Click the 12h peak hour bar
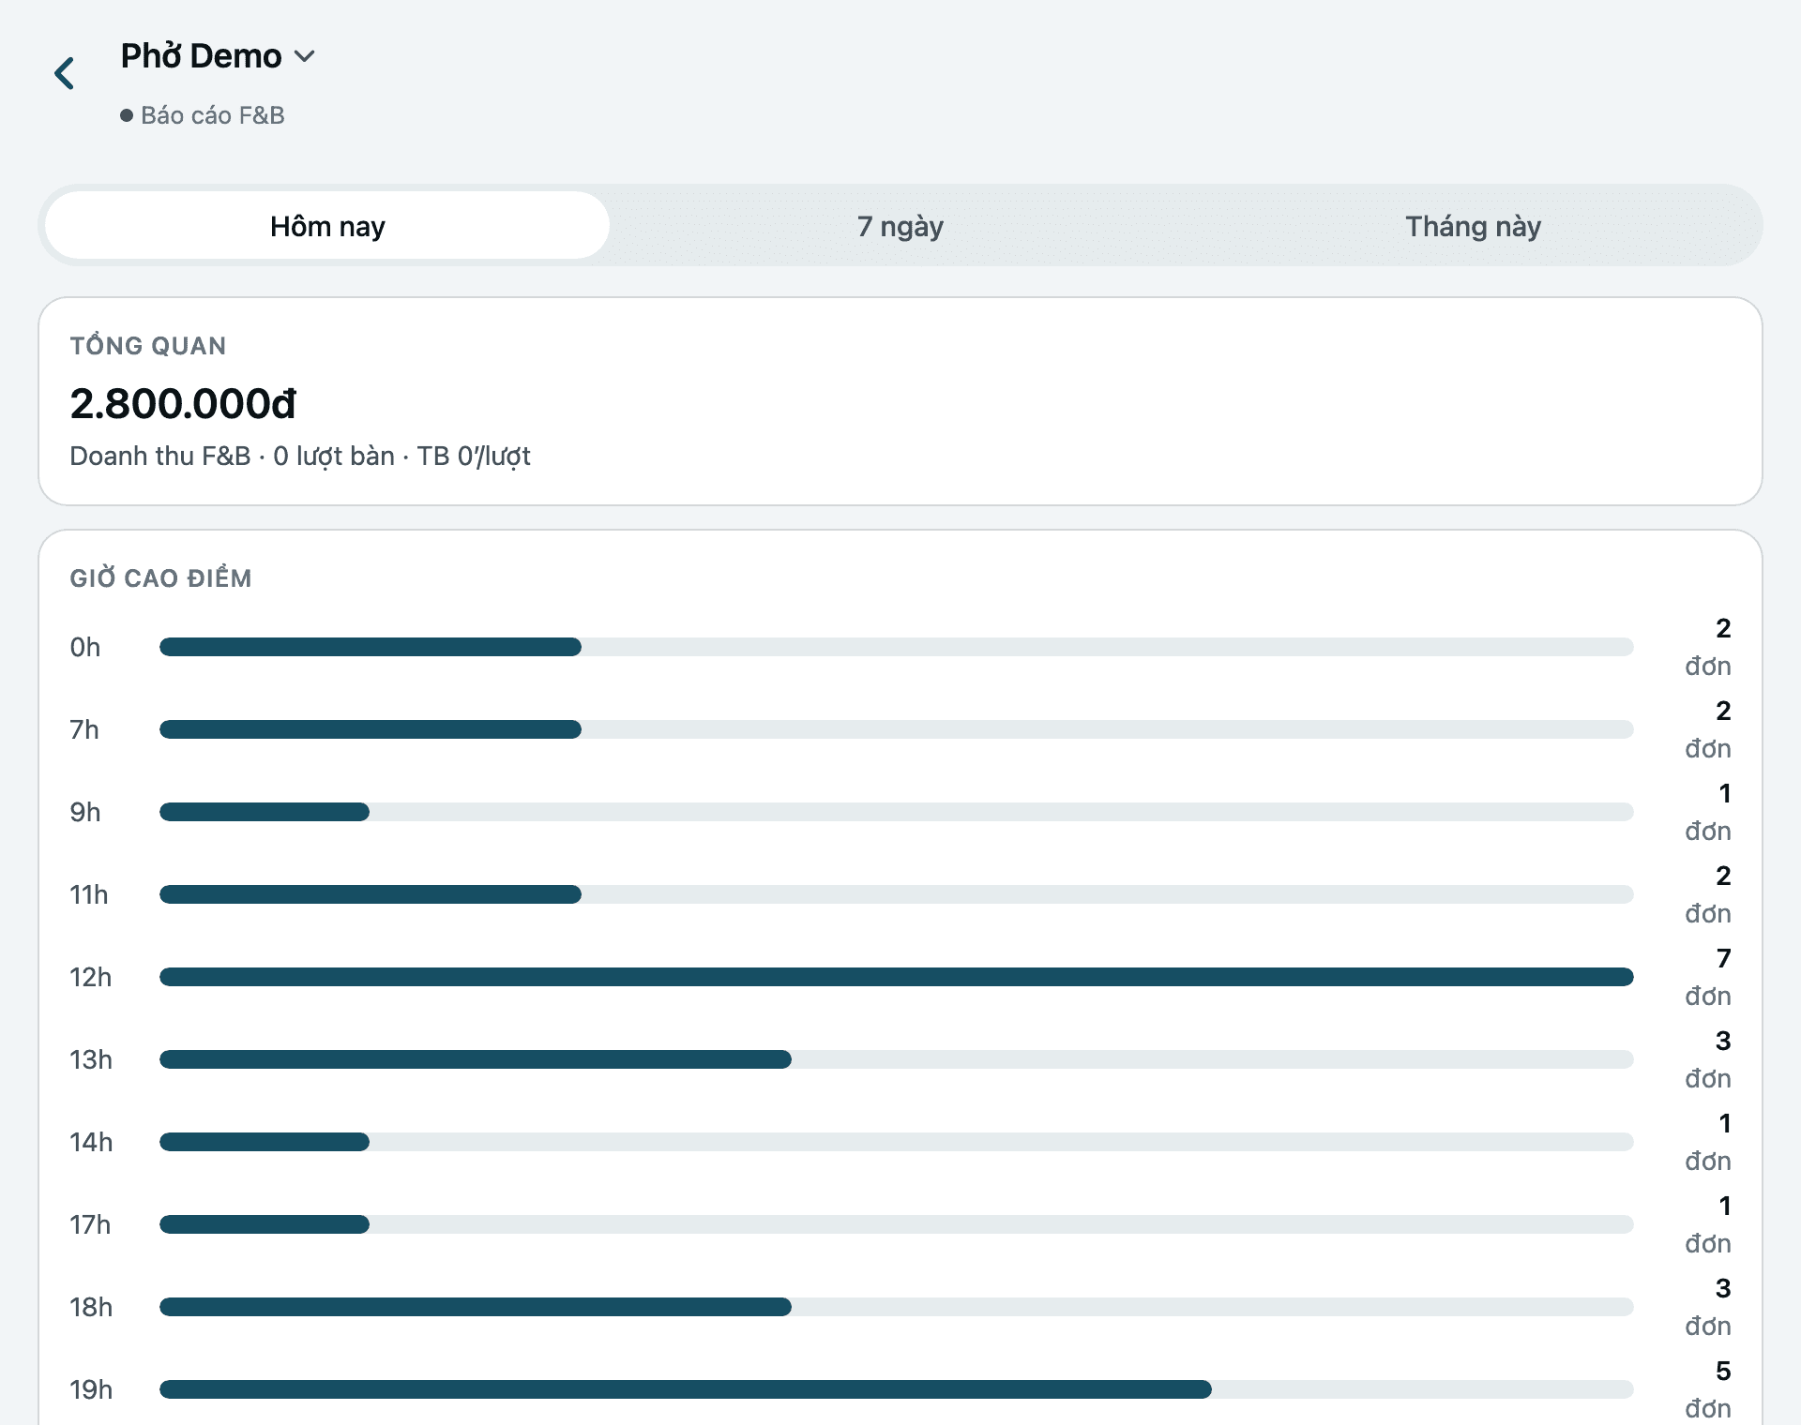Viewport: 1801px width, 1425px height. click(896, 977)
